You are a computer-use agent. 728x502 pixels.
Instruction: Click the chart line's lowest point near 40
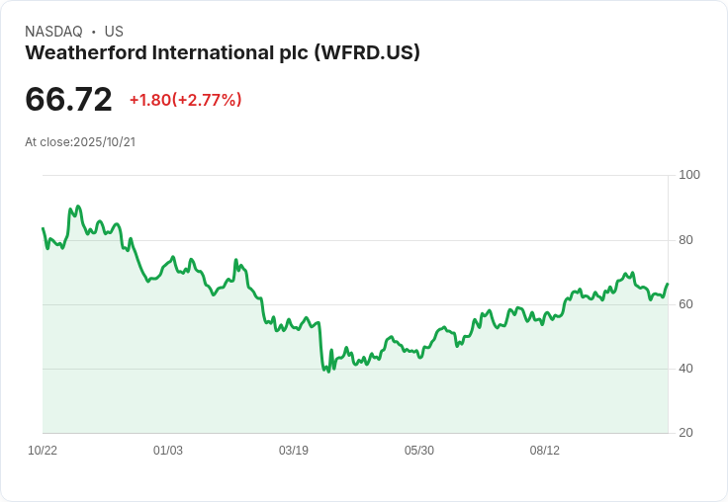tap(328, 372)
